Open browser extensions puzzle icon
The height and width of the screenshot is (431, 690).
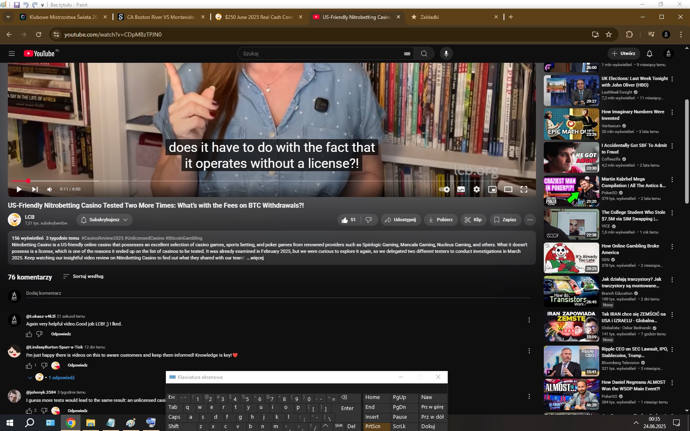pos(629,34)
